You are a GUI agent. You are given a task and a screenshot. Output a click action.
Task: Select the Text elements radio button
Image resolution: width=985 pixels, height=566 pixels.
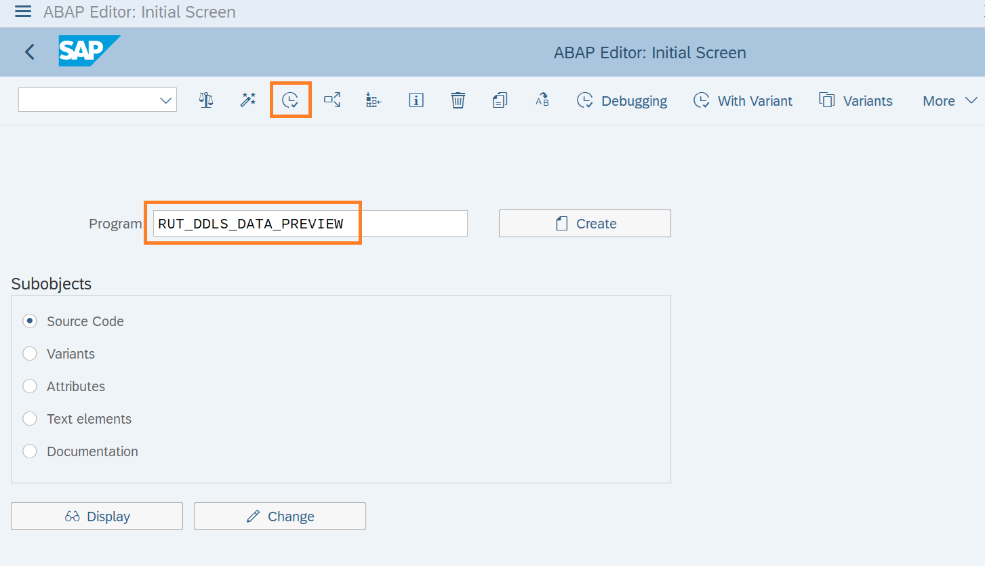pos(30,419)
